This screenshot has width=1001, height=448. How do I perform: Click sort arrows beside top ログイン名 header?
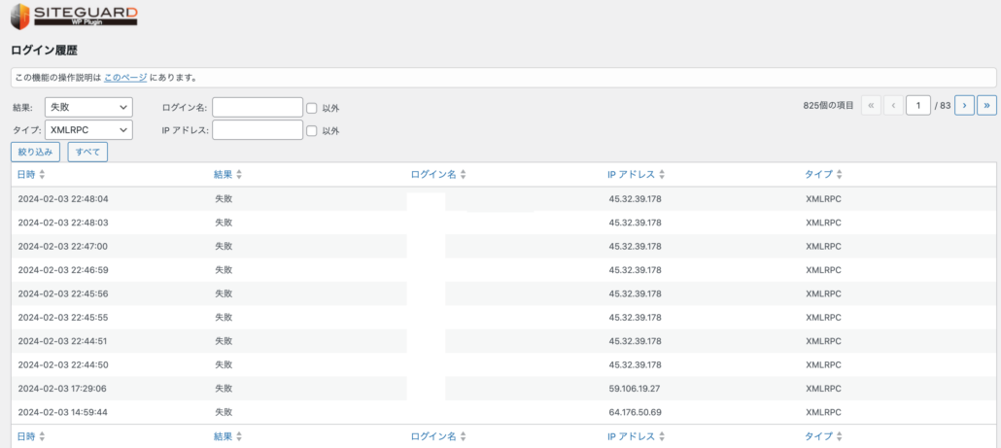(x=463, y=174)
